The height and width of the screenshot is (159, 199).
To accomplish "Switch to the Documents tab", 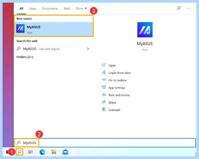I will [x=50, y=9].
